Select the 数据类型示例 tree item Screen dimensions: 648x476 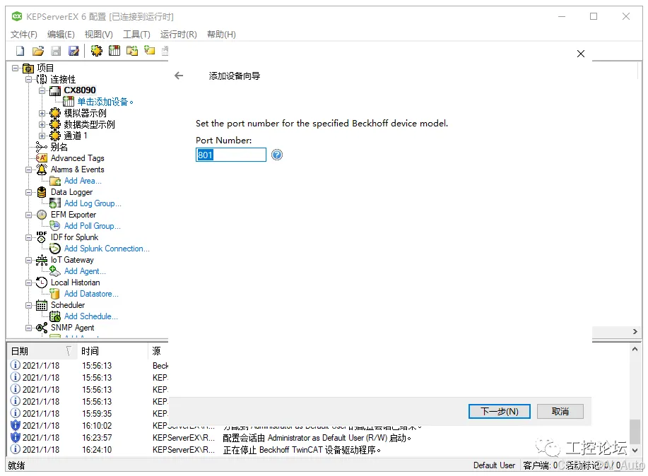(89, 124)
